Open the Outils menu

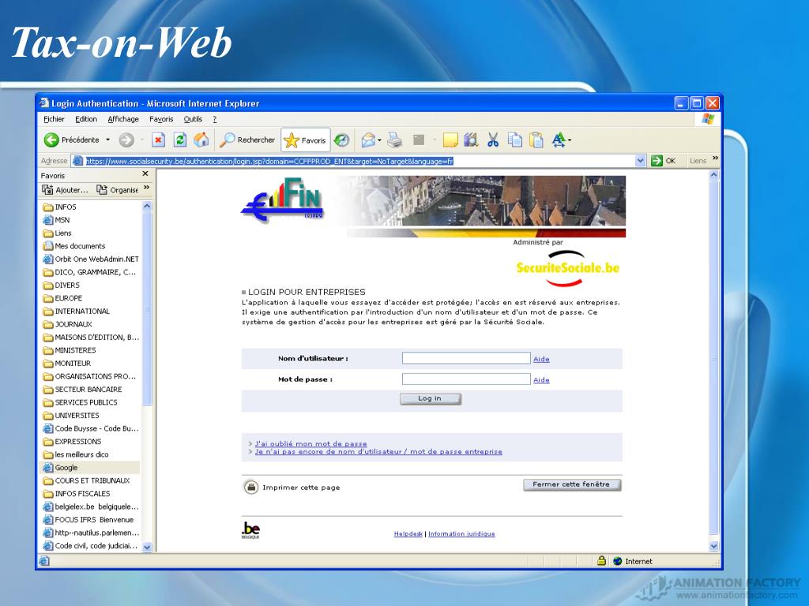[x=193, y=119]
